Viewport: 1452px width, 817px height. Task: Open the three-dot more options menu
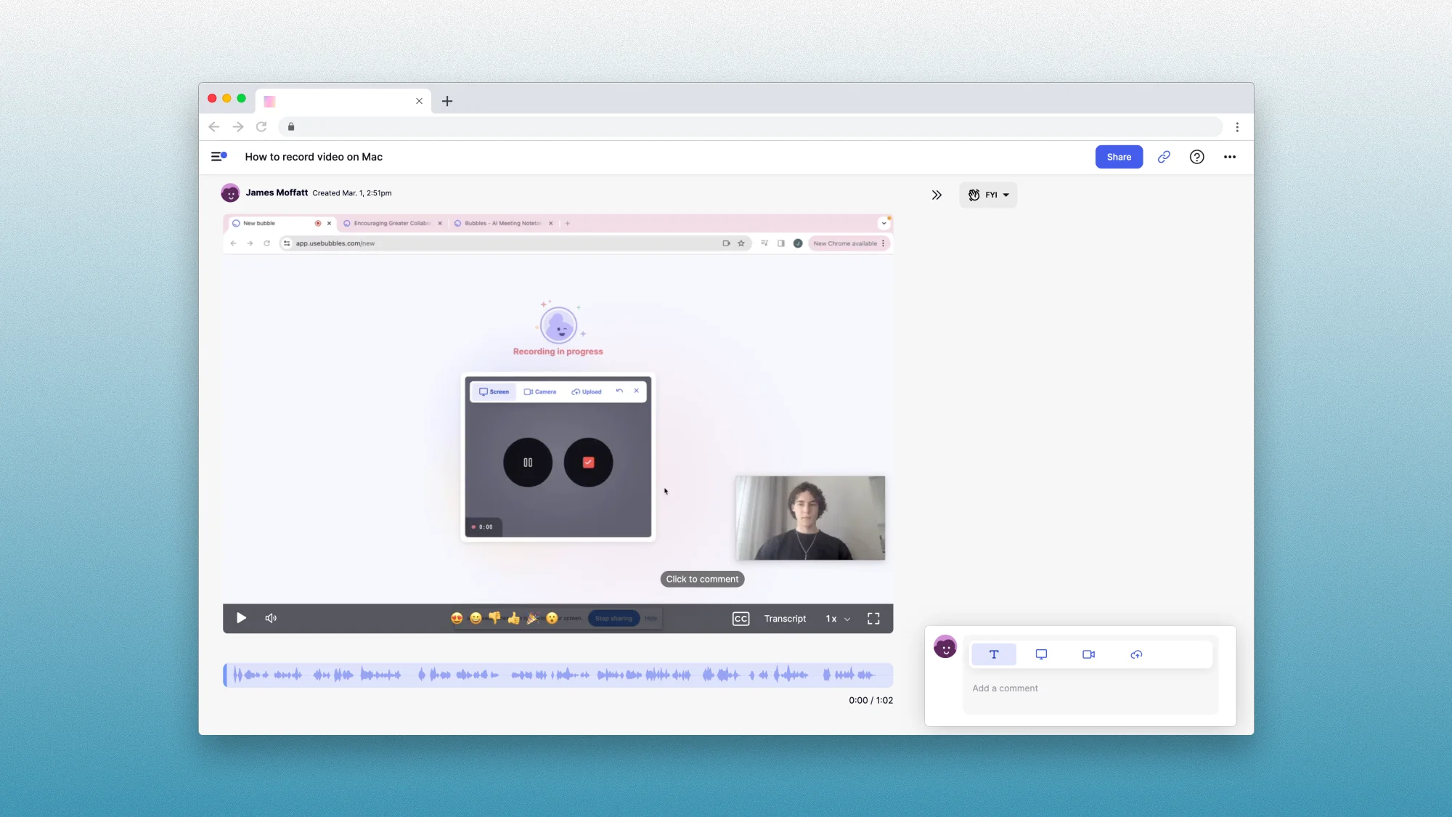(x=1229, y=157)
